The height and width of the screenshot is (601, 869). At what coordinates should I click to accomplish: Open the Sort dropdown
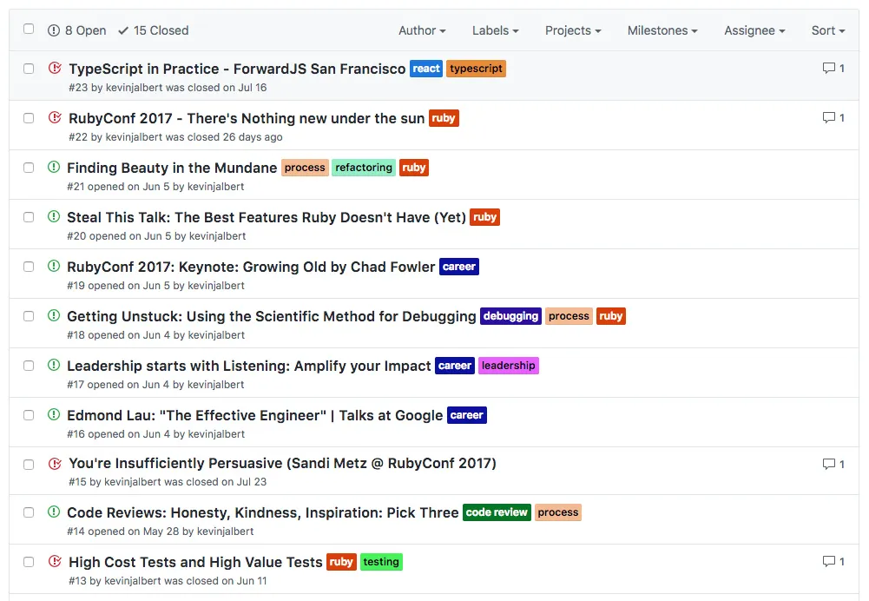(x=828, y=30)
